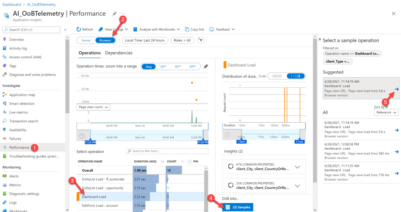Click the AI_OoBTelemetry breadcrumb
Viewport: 401px width, 212px height.
(41, 4)
